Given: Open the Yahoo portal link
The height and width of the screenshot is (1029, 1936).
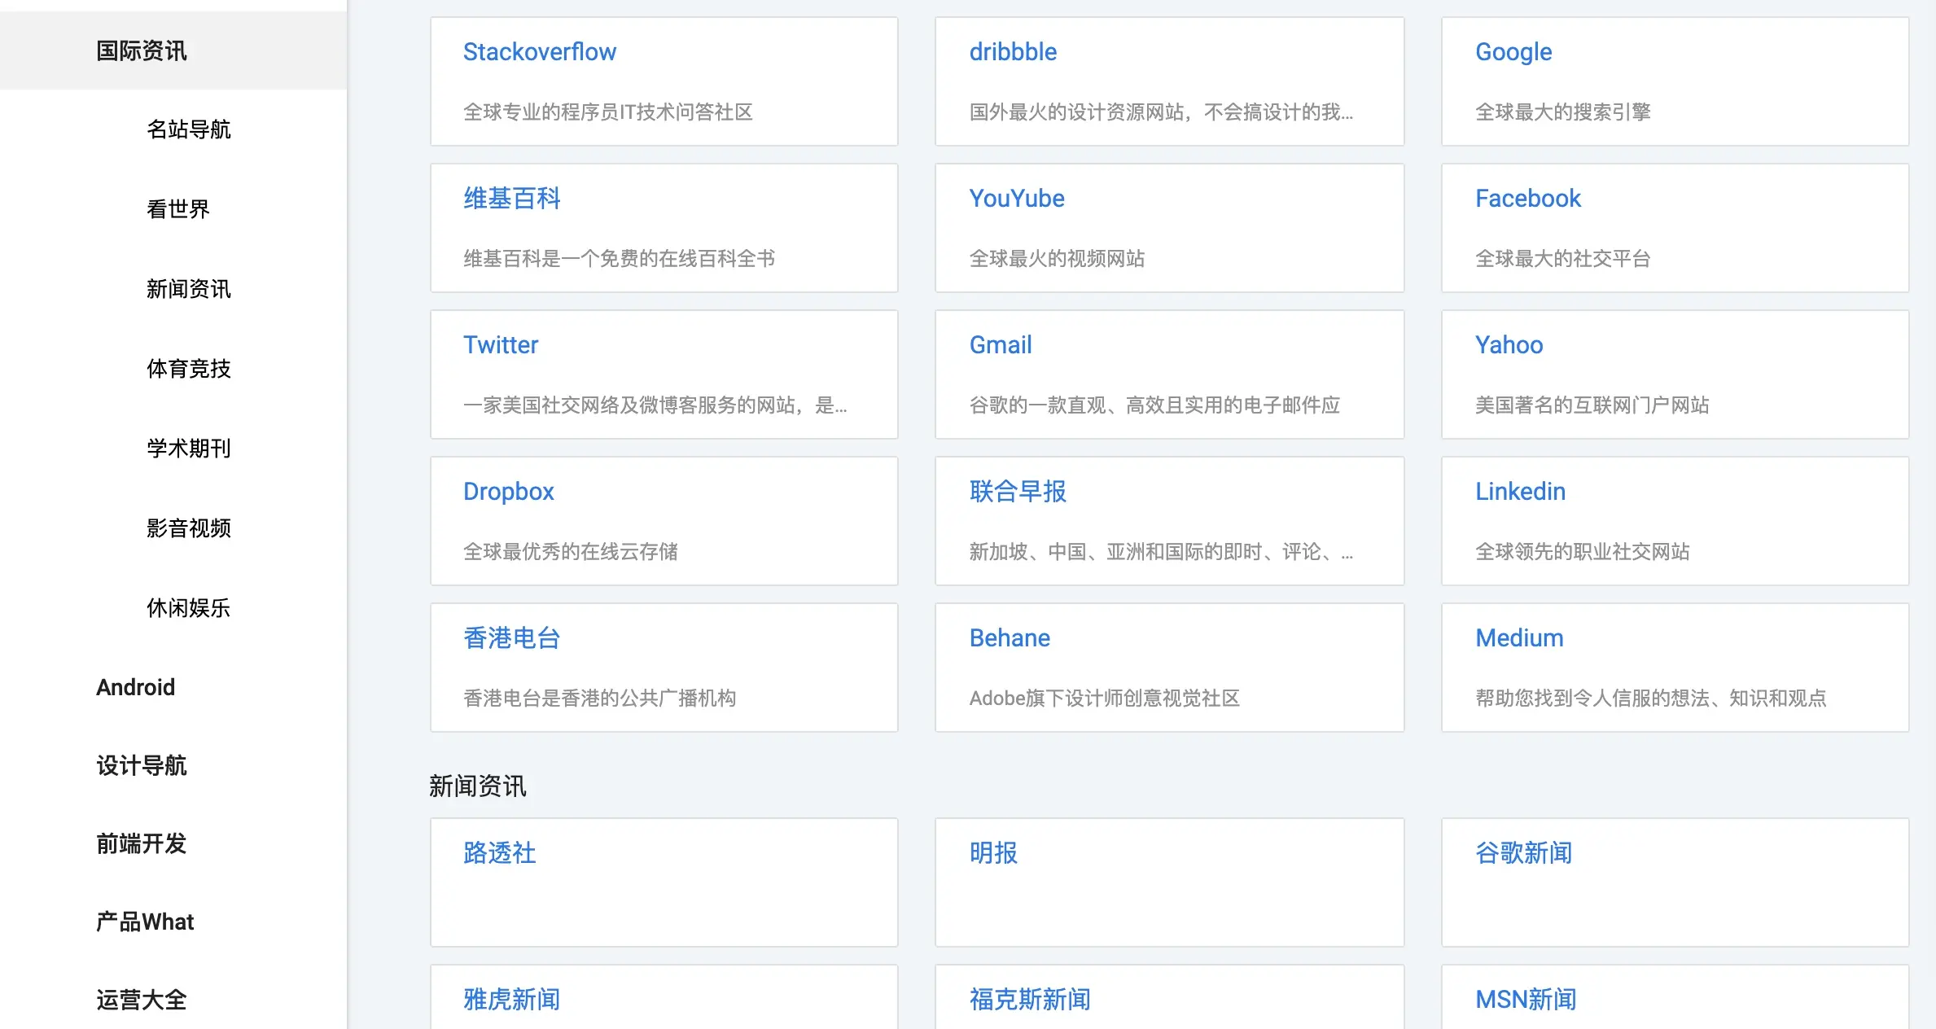Looking at the screenshot, I should (x=1509, y=345).
